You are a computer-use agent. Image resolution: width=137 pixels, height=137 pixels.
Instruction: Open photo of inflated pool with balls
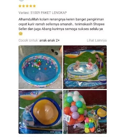point(40,67)
